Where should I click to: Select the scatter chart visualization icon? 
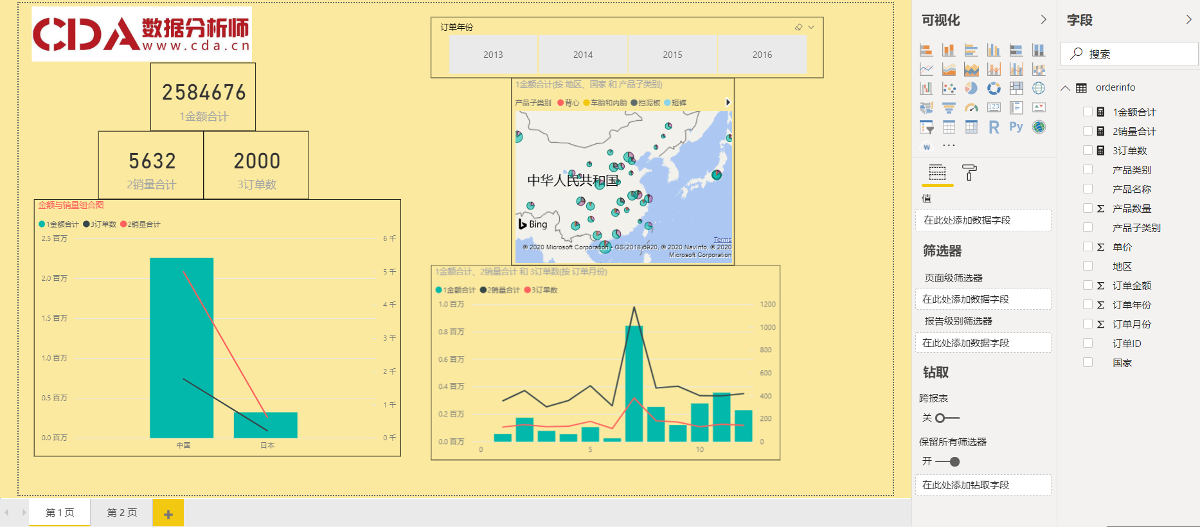(x=949, y=88)
